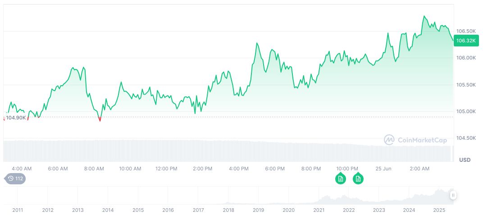Viewport: 483px width, 215px height.
Task: Select 2021 on the overview timeline
Action: [319, 210]
